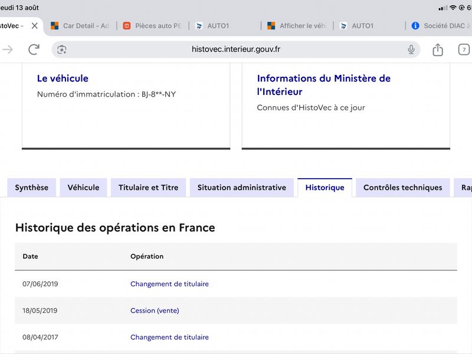Image resolution: width=472 pixels, height=354 pixels.
Task: Tap the cellular signal bars icon
Action: [443, 8]
